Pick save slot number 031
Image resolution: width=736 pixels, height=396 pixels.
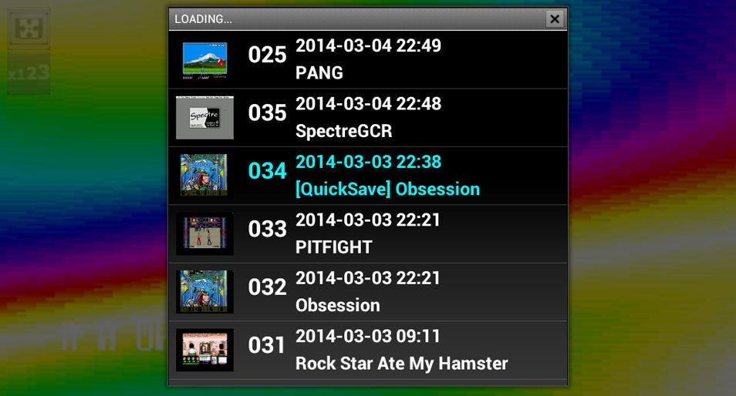click(x=266, y=345)
